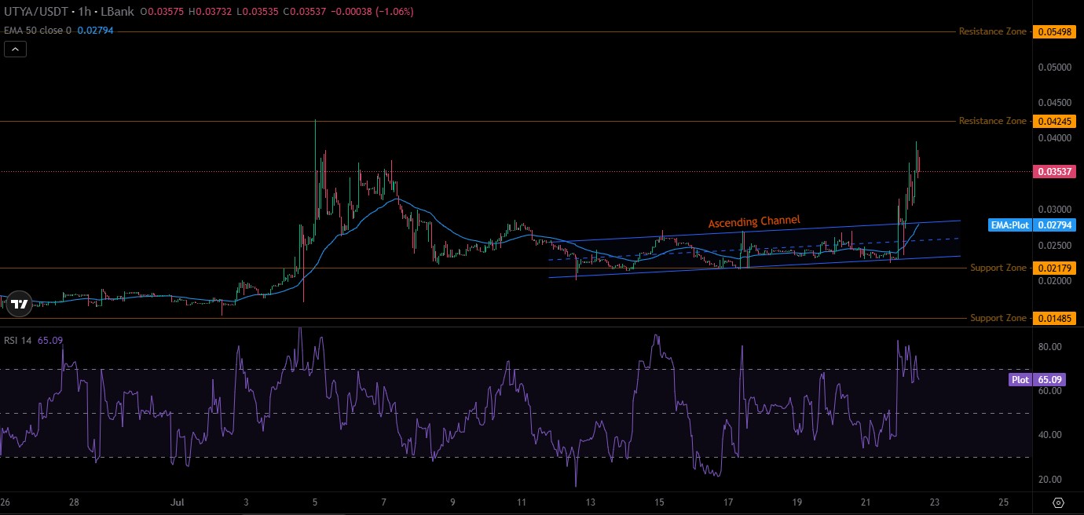
Task: Select the 0.02179 support price label
Action: tap(1056, 268)
